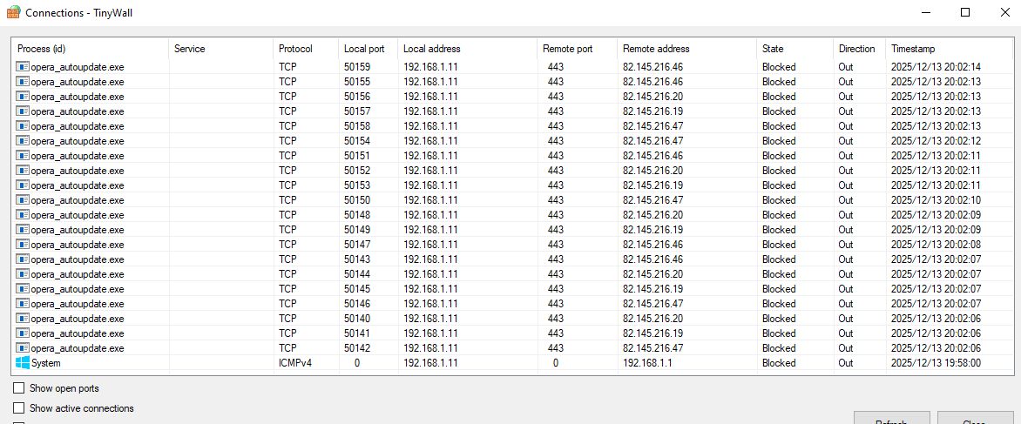1021x424 pixels.
Task: Click process icon in local port 50158 row
Action: click(x=23, y=125)
